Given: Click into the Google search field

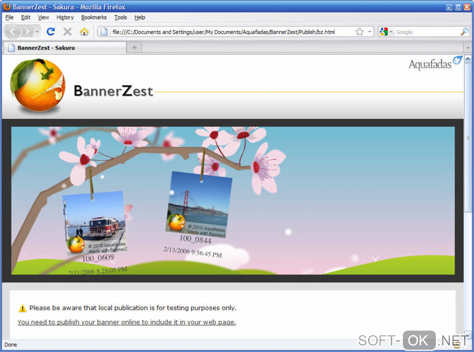Looking at the screenshot, I should pos(427,32).
